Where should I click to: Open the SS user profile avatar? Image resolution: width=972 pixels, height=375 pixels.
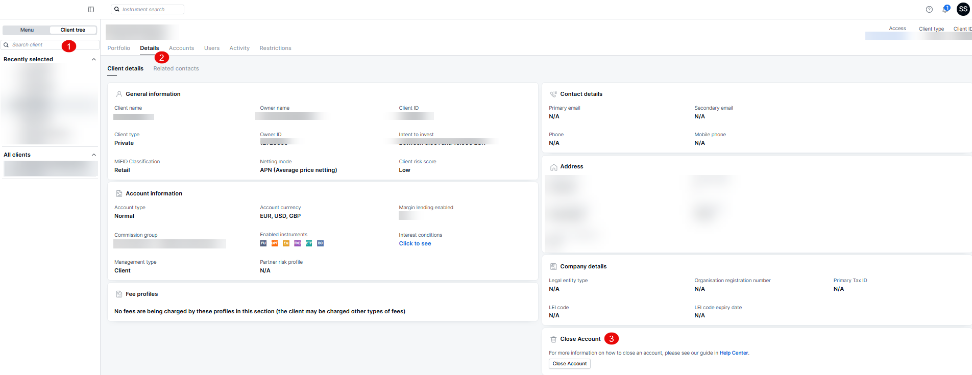pyautogui.click(x=963, y=9)
